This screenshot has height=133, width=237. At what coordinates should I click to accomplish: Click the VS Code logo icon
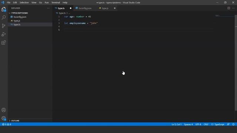(3, 3)
